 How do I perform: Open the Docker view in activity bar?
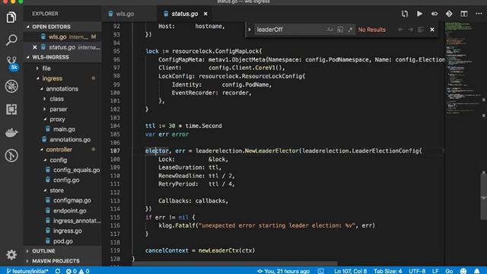tap(11, 132)
